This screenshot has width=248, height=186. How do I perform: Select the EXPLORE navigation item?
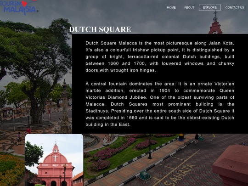[210, 8]
